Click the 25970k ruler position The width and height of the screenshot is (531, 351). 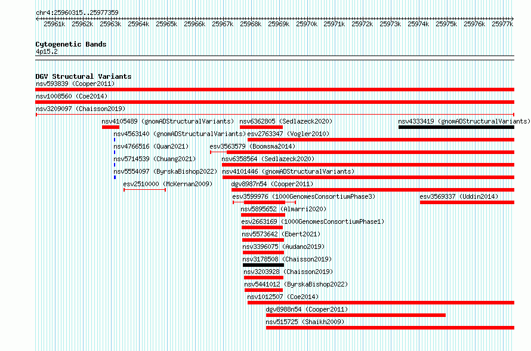pyautogui.click(x=307, y=24)
